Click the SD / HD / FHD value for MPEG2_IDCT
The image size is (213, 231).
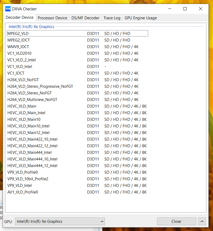pyautogui.click(x=117, y=40)
